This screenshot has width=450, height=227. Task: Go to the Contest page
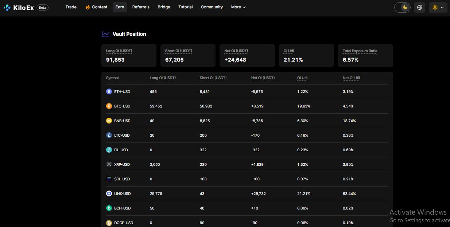(x=96, y=7)
